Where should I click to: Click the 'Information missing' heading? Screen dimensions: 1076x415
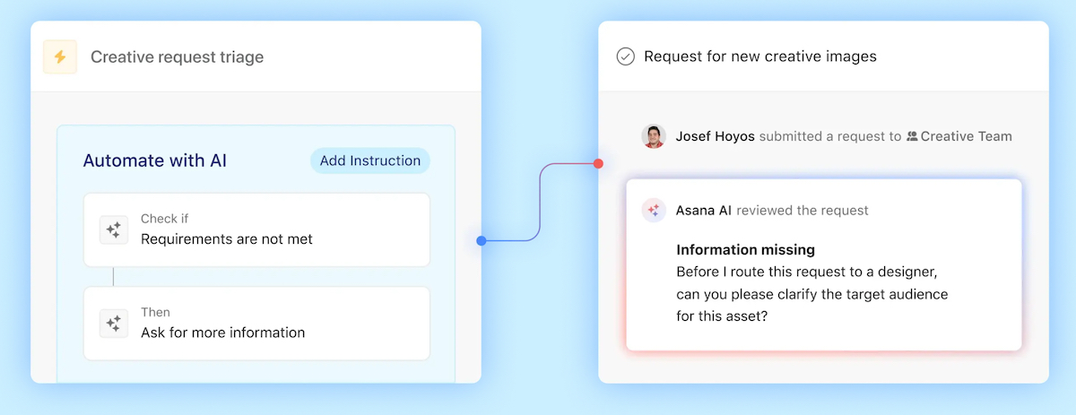click(x=746, y=249)
